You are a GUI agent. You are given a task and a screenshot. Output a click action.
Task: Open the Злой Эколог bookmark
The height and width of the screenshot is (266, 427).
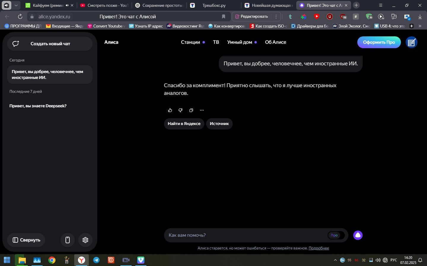tap(352, 26)
